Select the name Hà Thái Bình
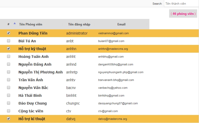 pyautogui.click(x=30, y=95)
